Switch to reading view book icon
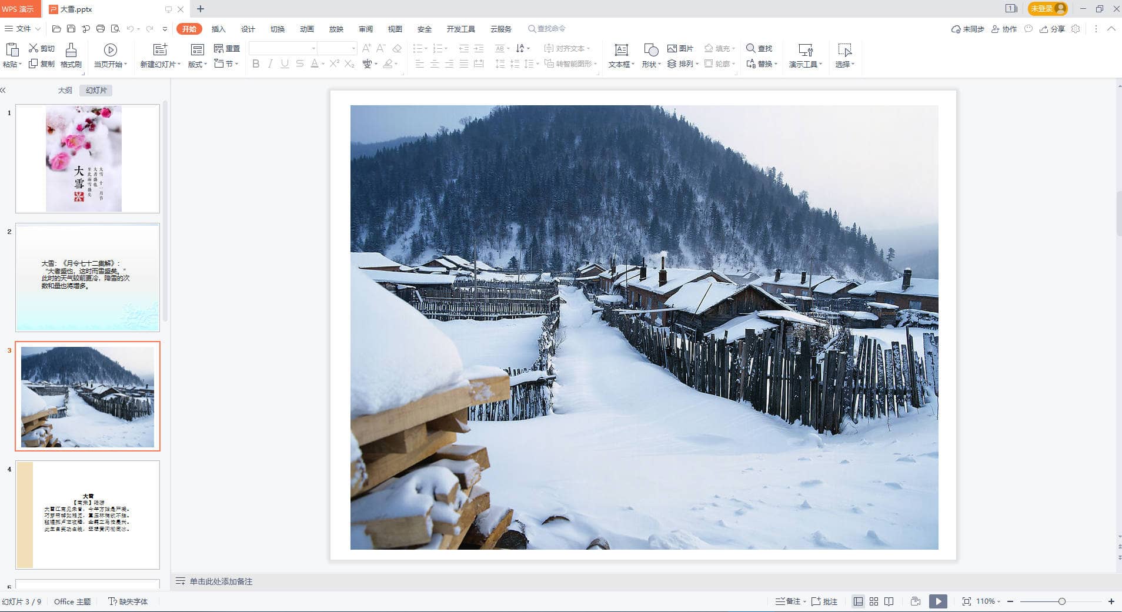Viewport: 1122px width, 612px height. (x=889, y=601)
